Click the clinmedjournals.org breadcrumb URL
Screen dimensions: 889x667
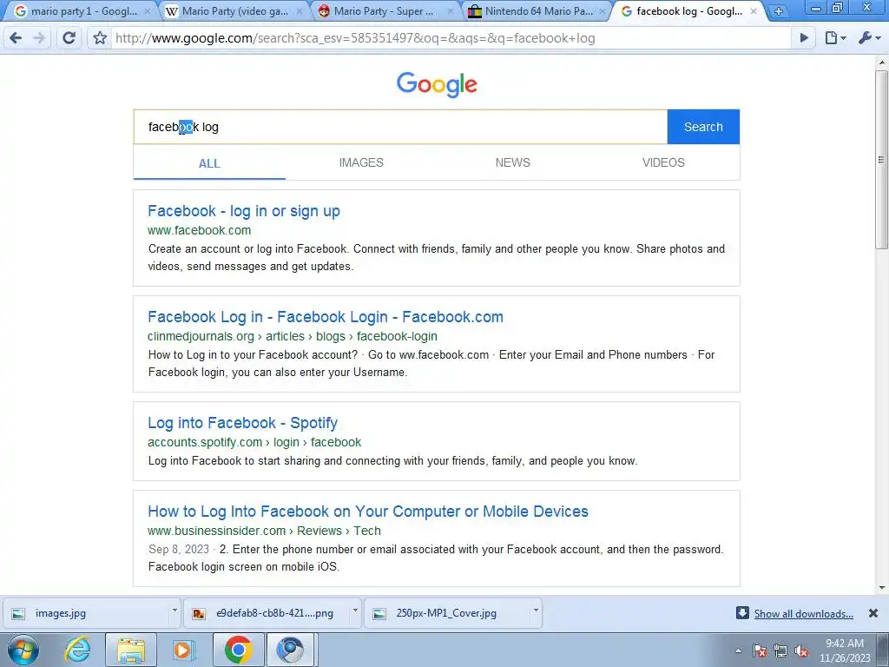(292, 336)
